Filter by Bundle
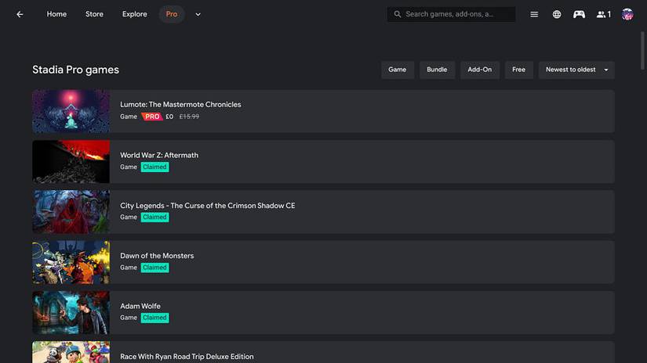The height and width of the screenshot is (363, 647). [437, 70]
